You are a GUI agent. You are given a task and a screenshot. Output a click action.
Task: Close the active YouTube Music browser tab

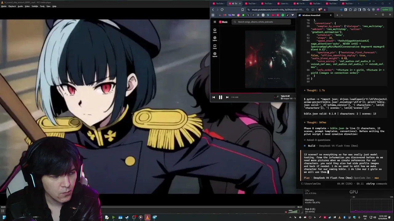click(x=240, y=3)
